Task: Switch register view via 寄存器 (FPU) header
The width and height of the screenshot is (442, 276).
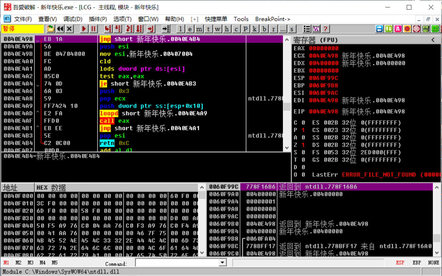Action: 315,40
